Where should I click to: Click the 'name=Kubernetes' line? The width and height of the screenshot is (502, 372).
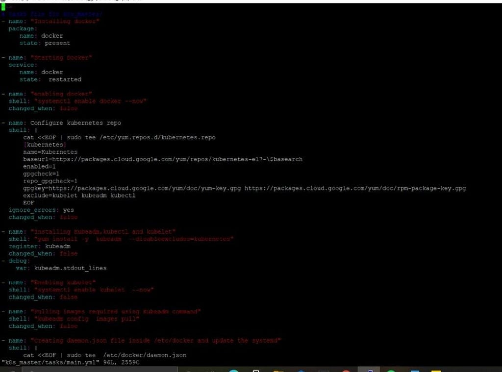(50, 152)
